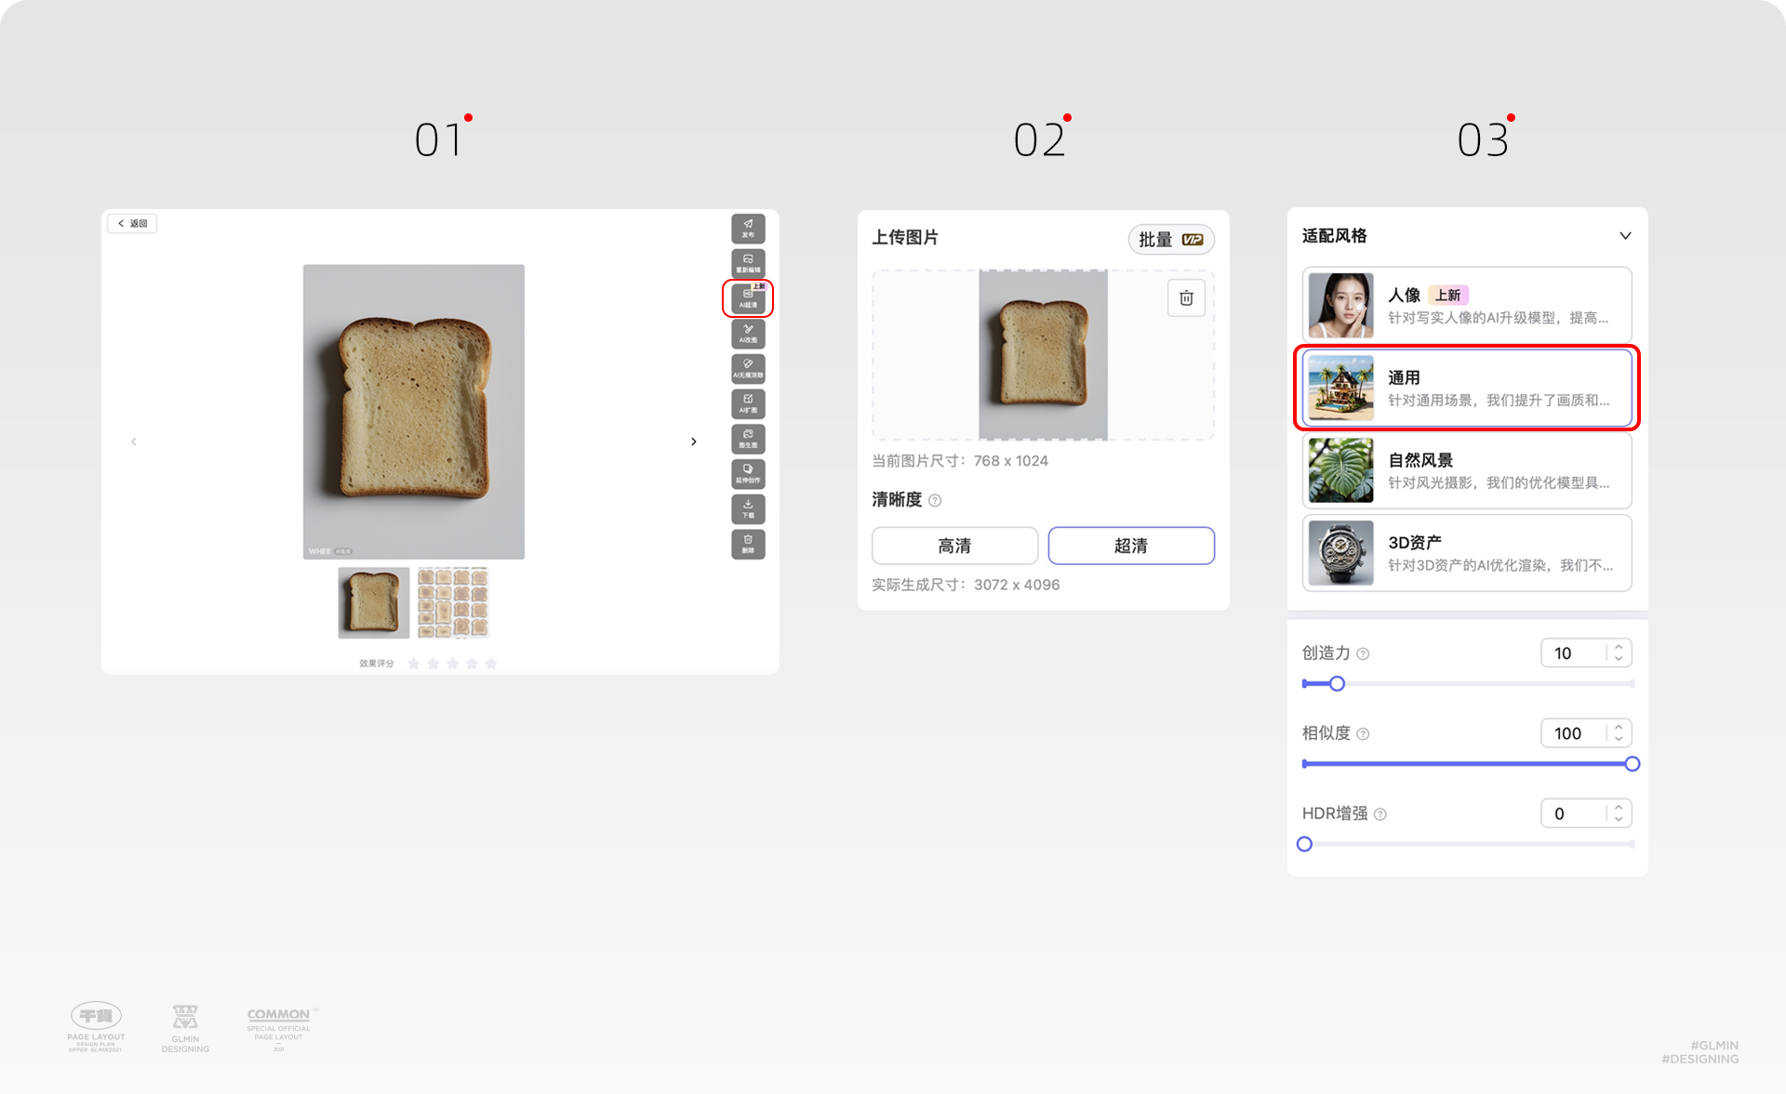This screenshot has height=1094, width=1786.
Task: Go to next image with right arrow
Action: pyautogui.click(x=694, y=442)
